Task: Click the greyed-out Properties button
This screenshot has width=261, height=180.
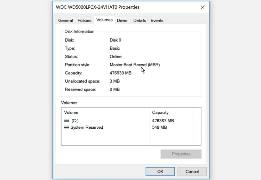Action: click(x=181, y=154)
